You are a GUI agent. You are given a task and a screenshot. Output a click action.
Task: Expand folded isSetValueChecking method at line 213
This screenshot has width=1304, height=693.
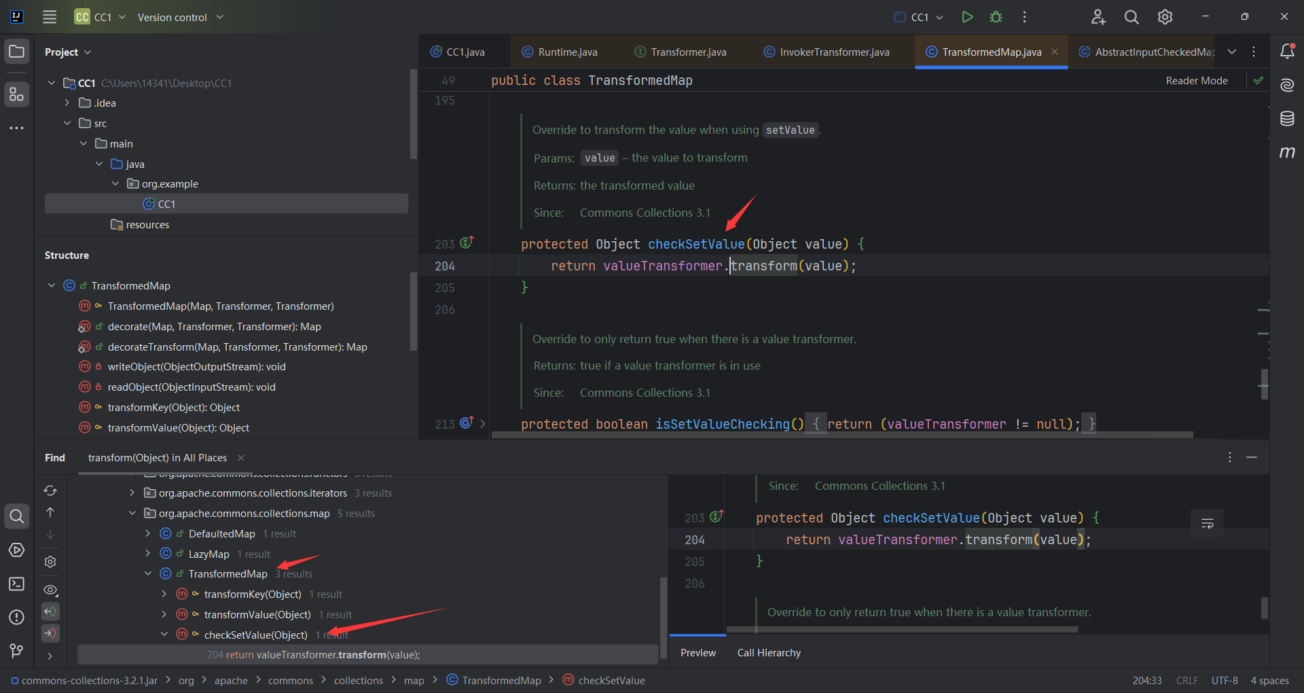pyautogui.click(x=483, y=423)
